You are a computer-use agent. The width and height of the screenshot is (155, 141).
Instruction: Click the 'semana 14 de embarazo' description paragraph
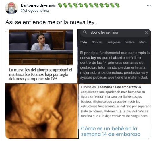[116, 102]
